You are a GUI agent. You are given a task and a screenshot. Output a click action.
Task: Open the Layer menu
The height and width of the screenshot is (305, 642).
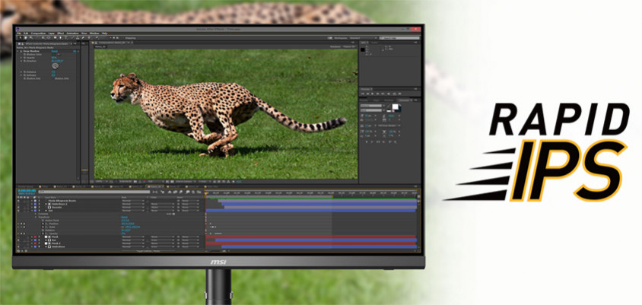pyautogui.click(x=52, y=33)
